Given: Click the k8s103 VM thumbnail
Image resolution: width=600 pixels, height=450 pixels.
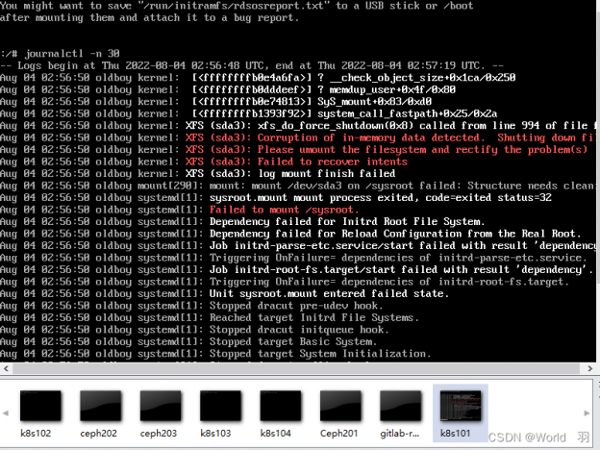Looking at the screenshot, I should (219, 406).
